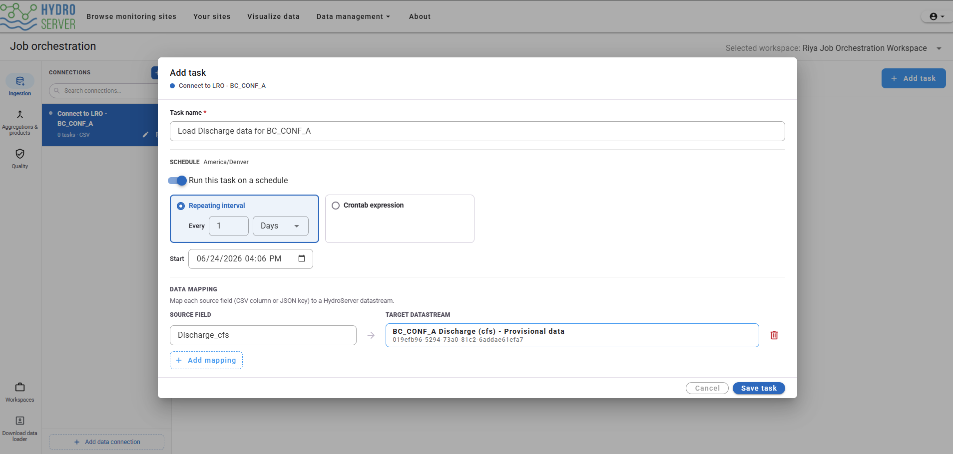The height and width of the screenshot is (454, 953).
Task: Delete the Discharge_cfs mapping trash icon
Action: (x=774, y=335)
